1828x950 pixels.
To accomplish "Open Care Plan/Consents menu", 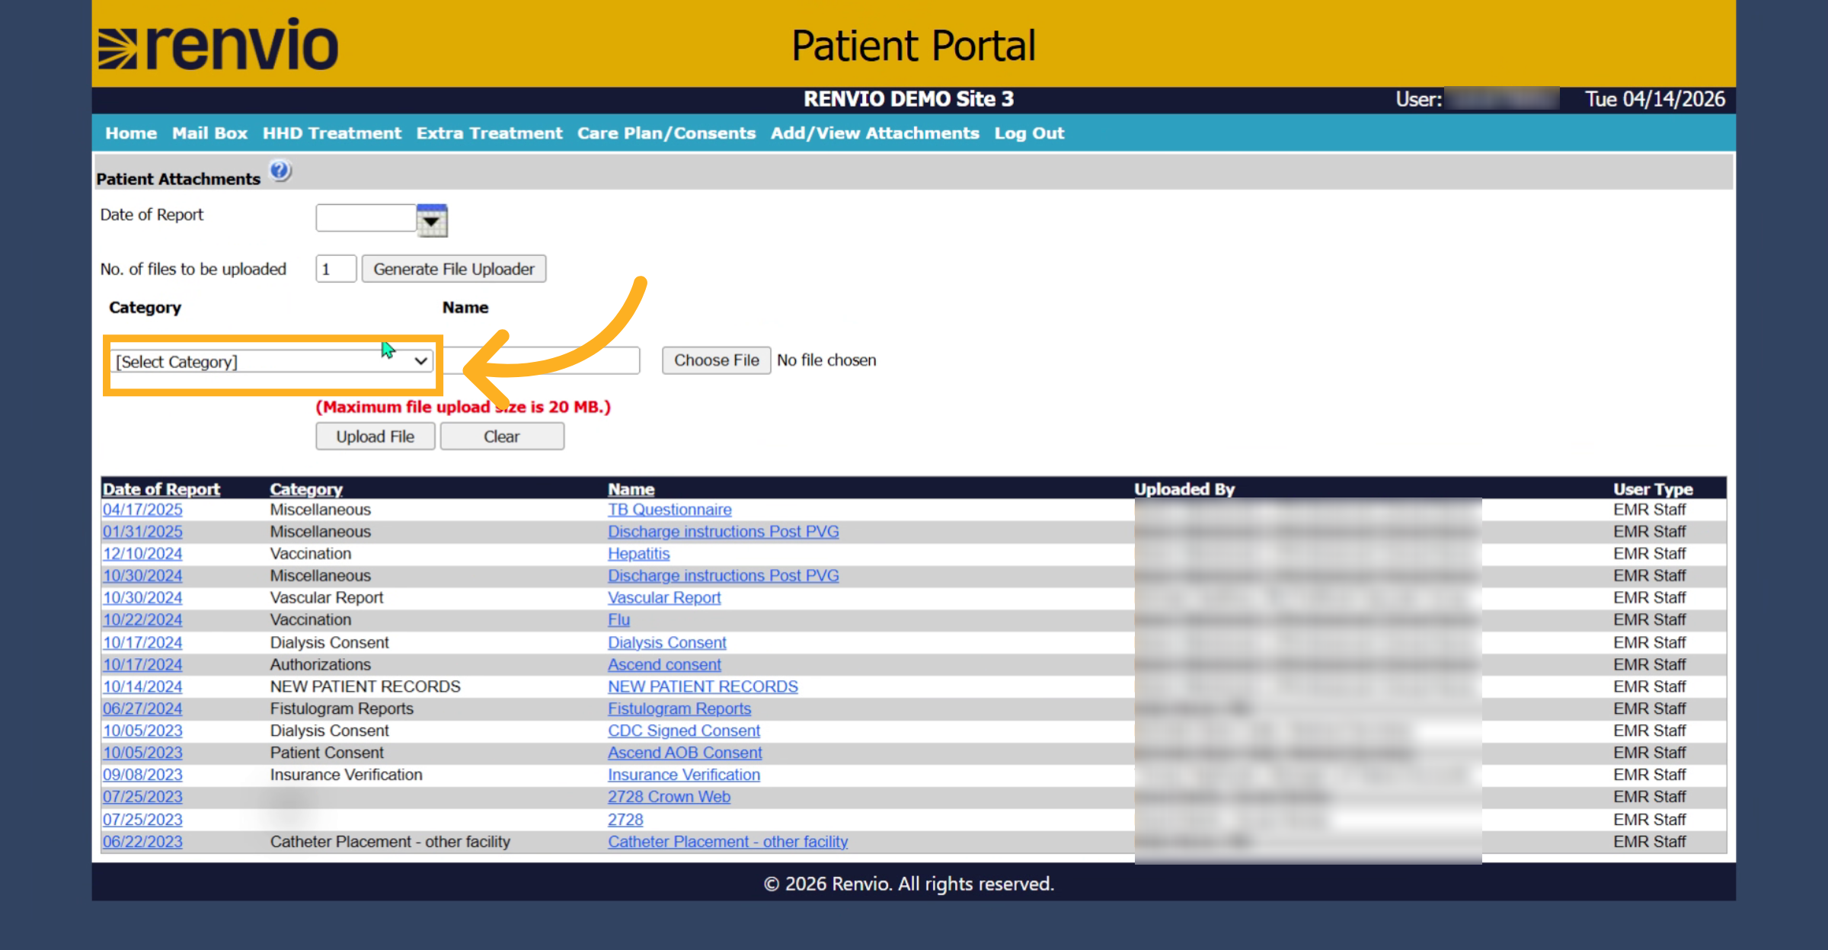I will (666, 133).
